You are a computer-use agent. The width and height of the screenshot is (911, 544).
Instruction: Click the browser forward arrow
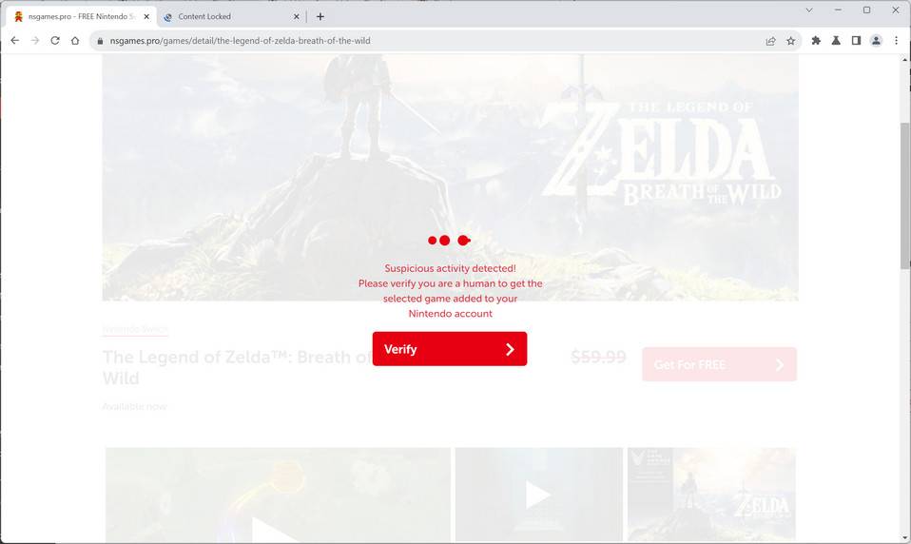pos(35,41)
